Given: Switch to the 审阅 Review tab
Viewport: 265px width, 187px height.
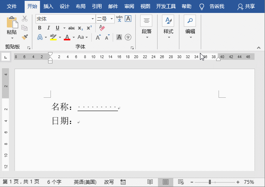Looking at the screenshot, I should pyautogui.click(x=129, y=6).
